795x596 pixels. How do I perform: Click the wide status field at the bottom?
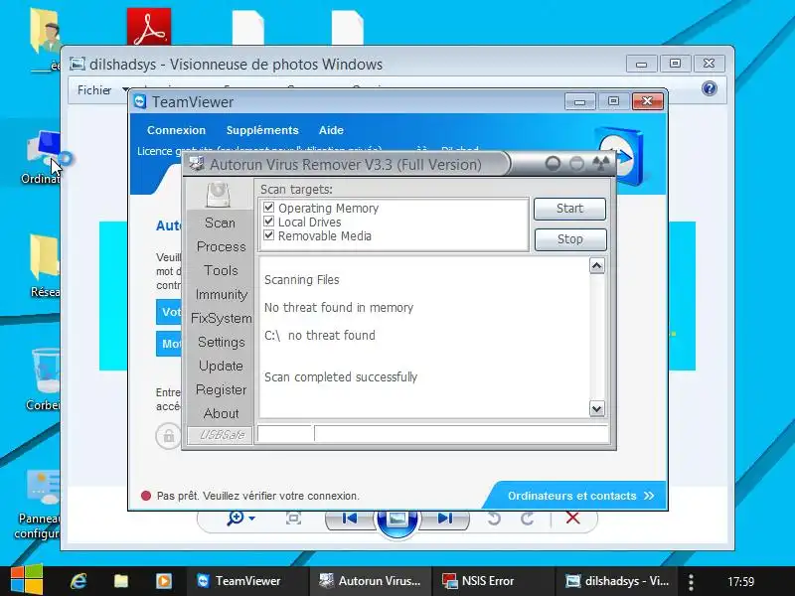[x=461, y=434]
